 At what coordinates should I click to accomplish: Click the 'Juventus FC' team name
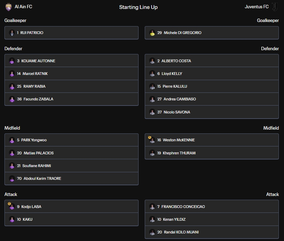tap(257, 7)
